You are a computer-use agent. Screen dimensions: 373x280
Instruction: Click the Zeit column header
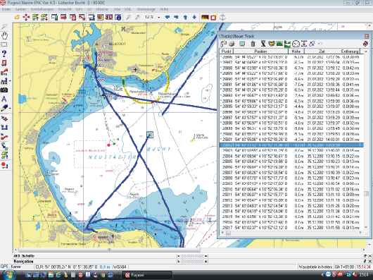(322, 51)
